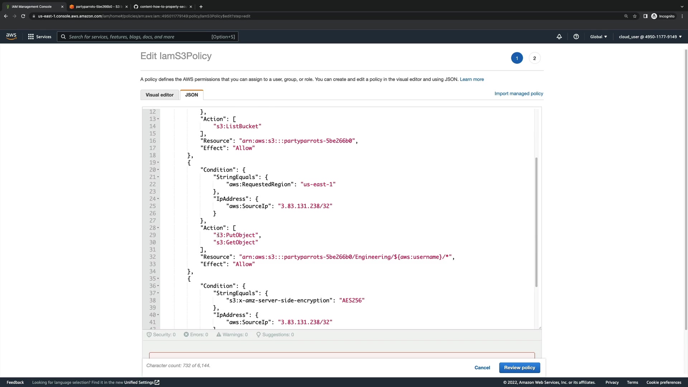Click the Review policy button
The width and height of the screenshot is (688, 387).
click(519, 368)
